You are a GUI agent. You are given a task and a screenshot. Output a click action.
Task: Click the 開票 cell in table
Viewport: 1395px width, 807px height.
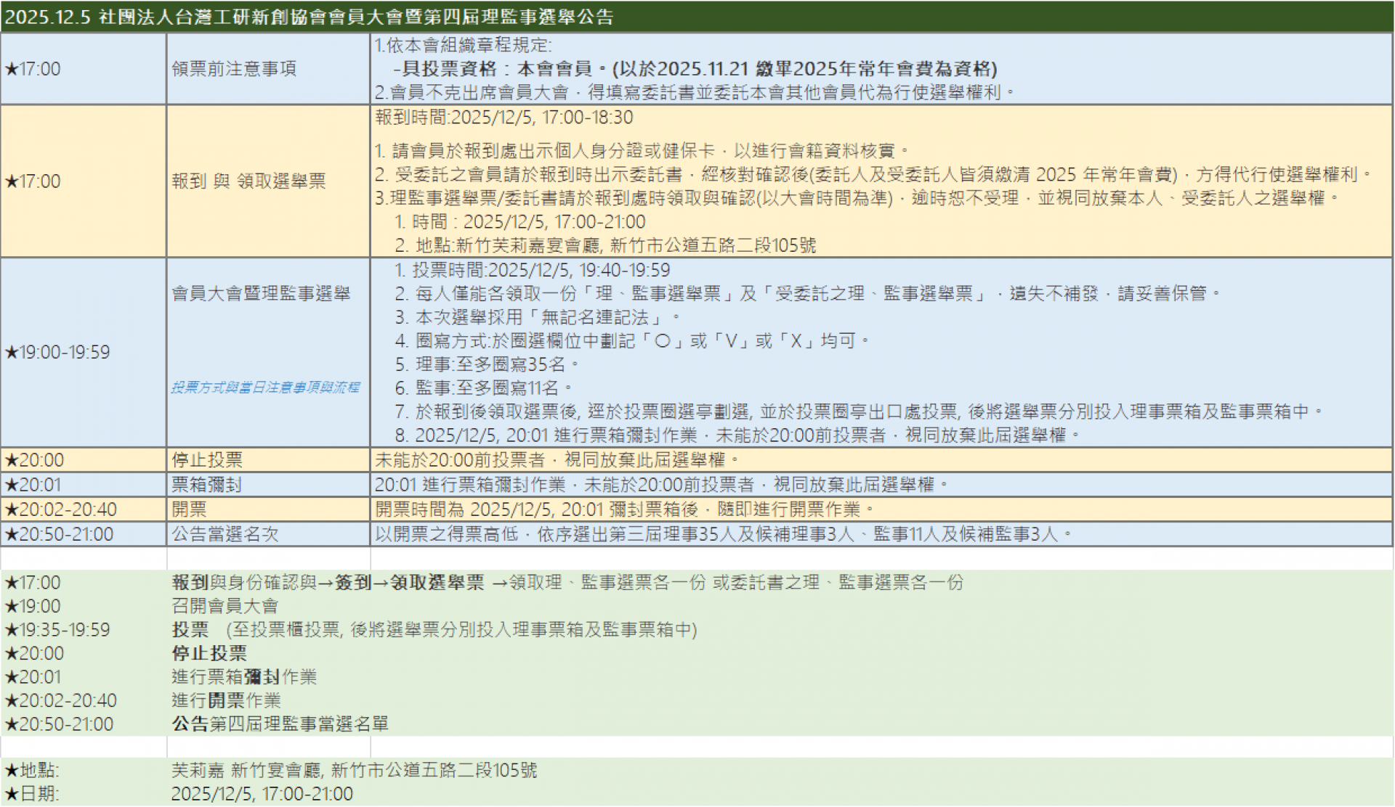tap(189, 509)
